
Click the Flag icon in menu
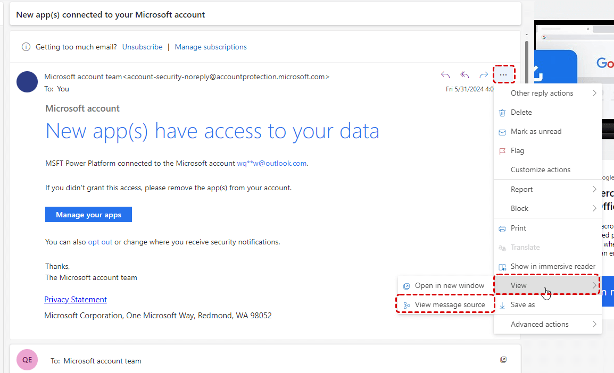click(502, 151)
